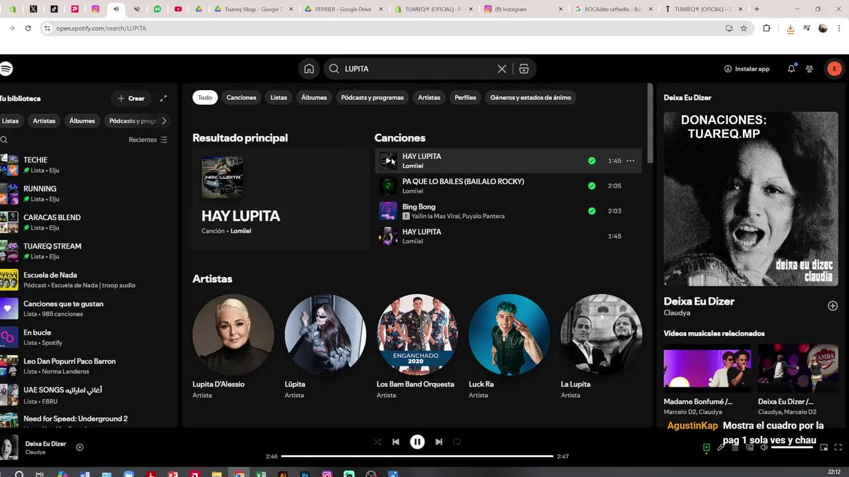Open more options for first HAY LUPITA
This screenshot has width=849, height=477.
630,160
